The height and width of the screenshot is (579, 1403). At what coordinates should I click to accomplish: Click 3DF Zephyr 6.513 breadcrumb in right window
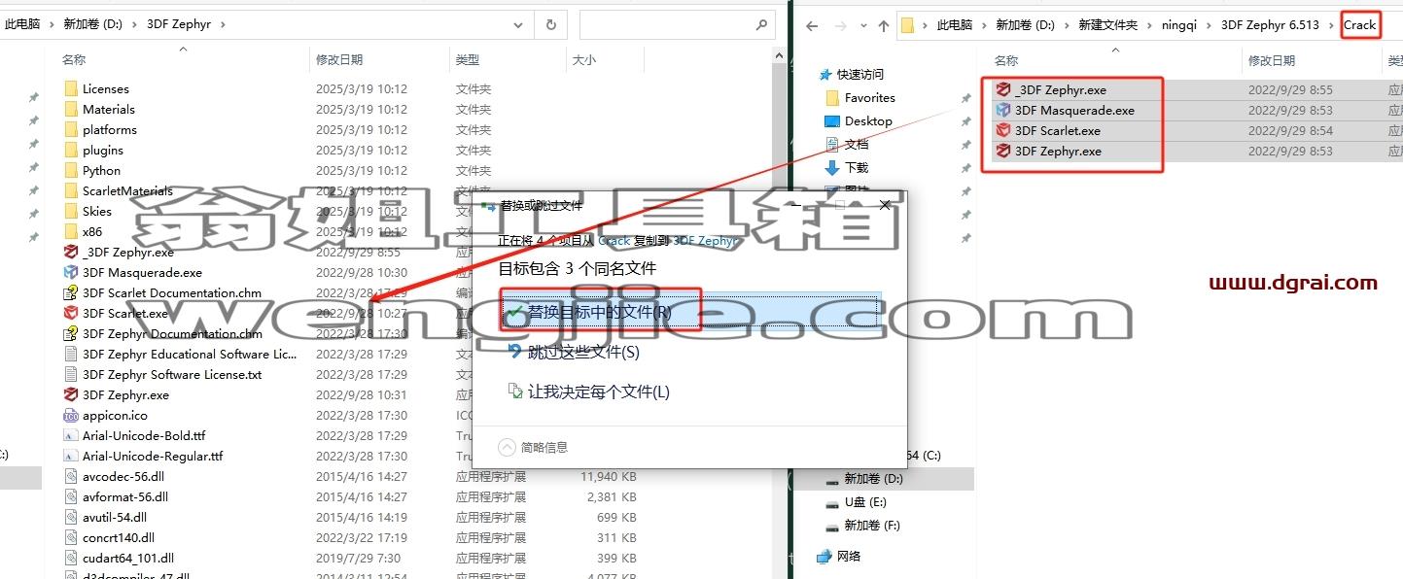1272,25
